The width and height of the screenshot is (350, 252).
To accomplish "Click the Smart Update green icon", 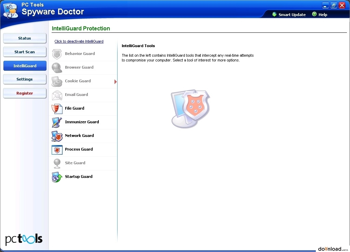I will coord(274,14).
